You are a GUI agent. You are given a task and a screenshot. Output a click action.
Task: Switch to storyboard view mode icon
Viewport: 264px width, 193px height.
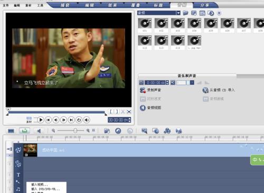click(x=11, y=131)
